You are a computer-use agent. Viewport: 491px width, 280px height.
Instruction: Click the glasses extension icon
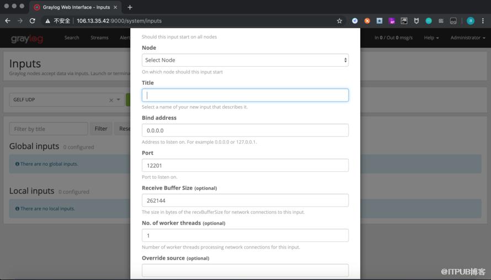pos(453,21)
